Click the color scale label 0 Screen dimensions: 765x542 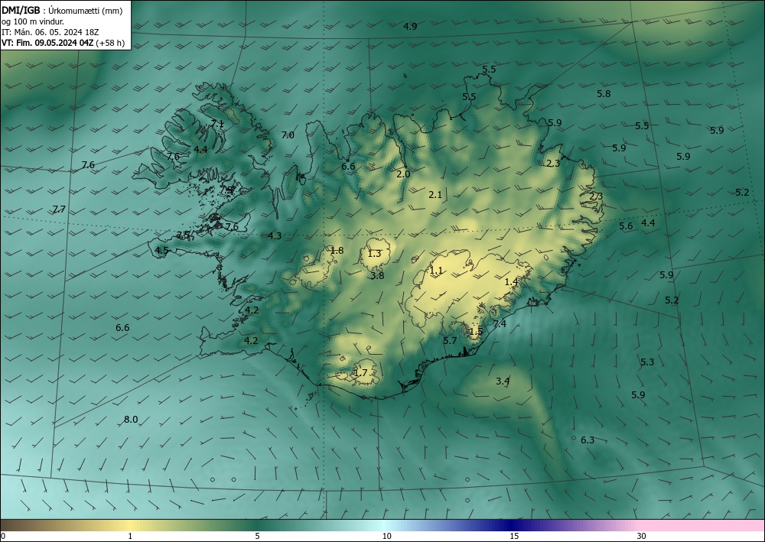(x=3, y=536)
